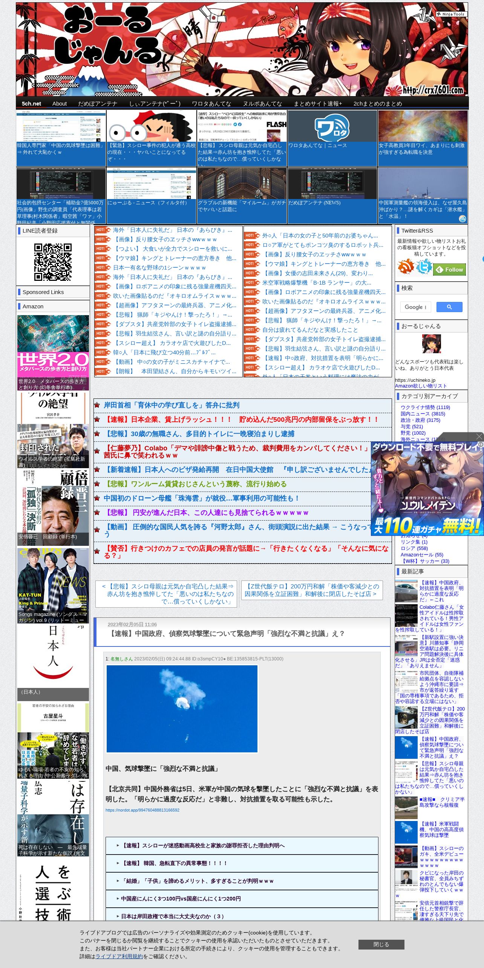Image resolution: width=484 pixels, height=968 pixels.
Task: Click the ソウルメイデン 110連ガチャ ad banner
Action: point(427,489)
